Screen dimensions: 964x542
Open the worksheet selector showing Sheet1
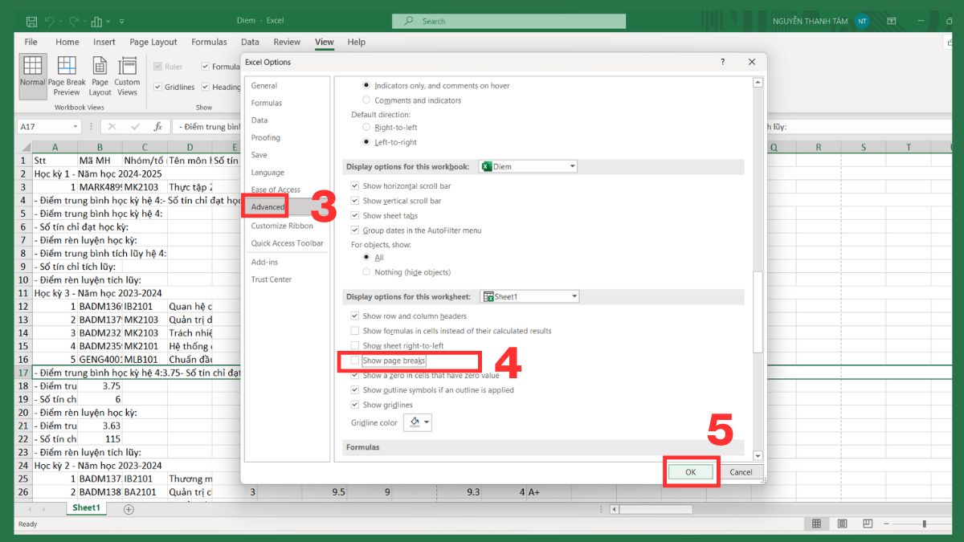tap(574, 295)
